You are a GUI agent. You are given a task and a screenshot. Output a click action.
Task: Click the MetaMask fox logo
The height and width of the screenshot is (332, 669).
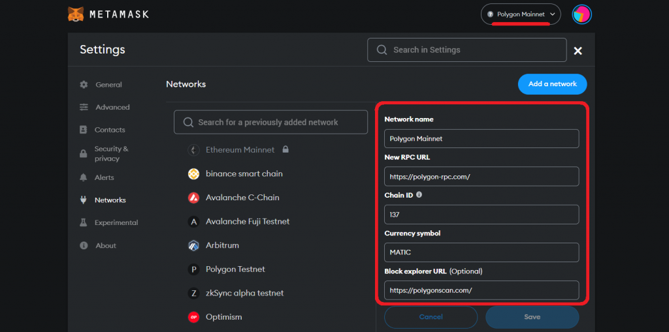point(76,14)
